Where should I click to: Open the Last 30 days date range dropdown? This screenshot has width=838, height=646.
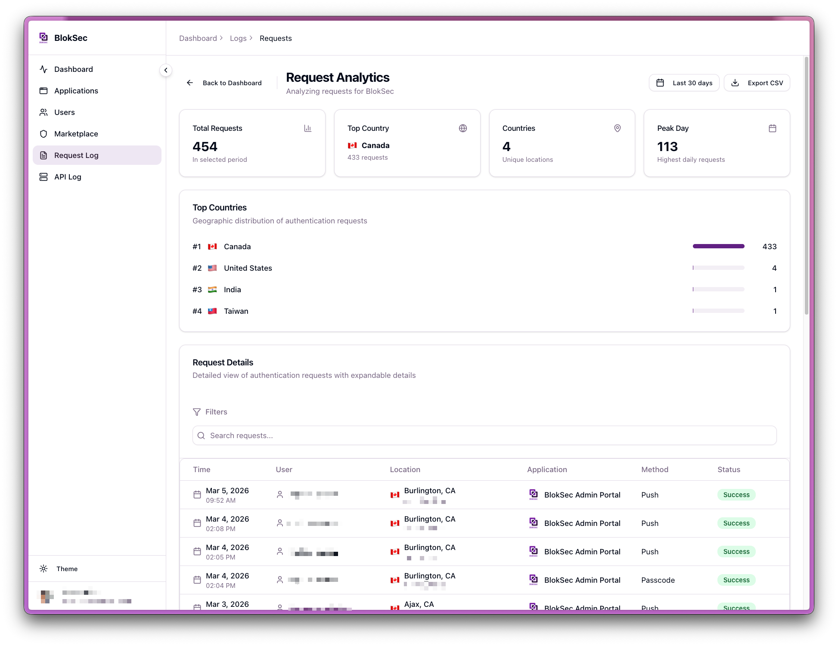tap(684, 83)
